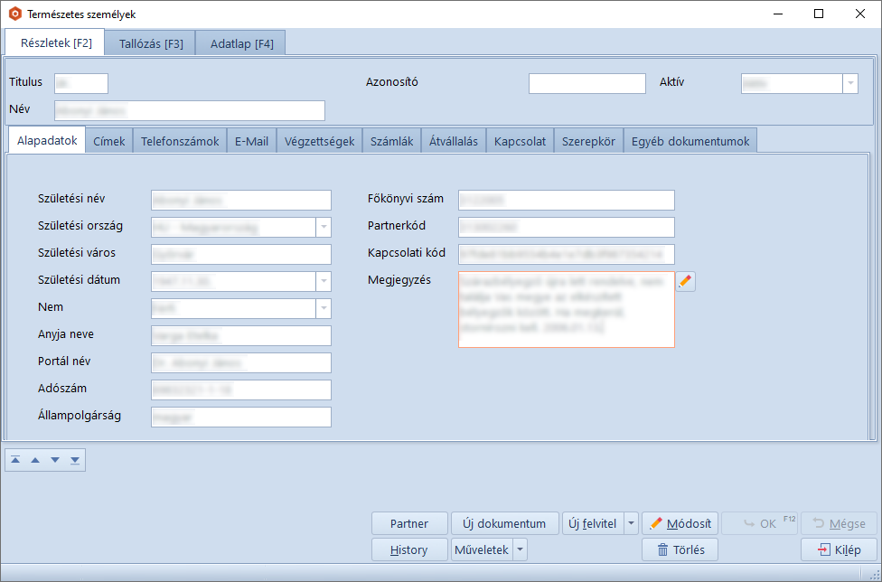Open the Születési ország dropdown
Image resolution: width=882 pixels, height=582 pixels.
coord(324,227)
